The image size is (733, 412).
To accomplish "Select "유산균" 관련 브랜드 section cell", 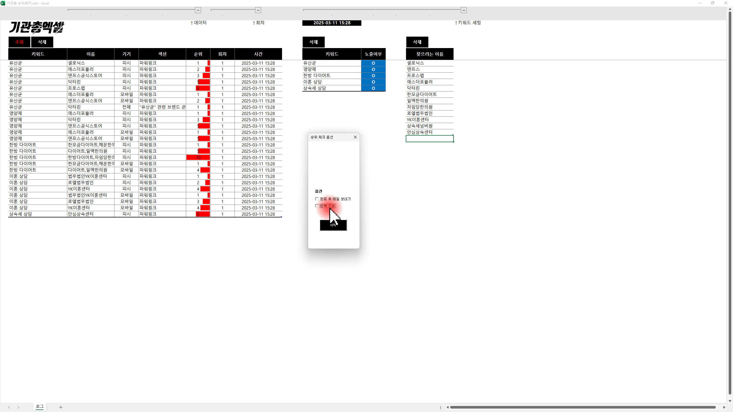I will point(162,107).
